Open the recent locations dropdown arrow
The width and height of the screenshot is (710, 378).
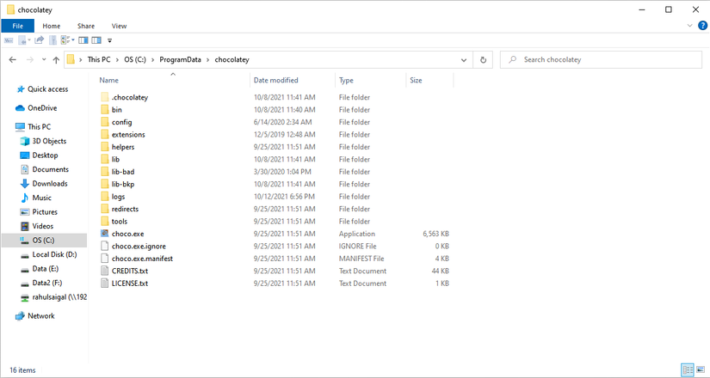pos(43,60)
